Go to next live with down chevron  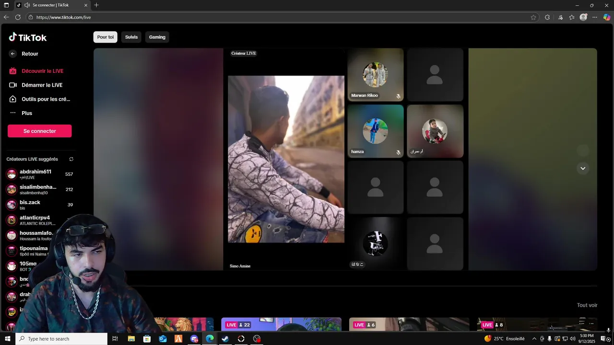[x=583, y=168]
